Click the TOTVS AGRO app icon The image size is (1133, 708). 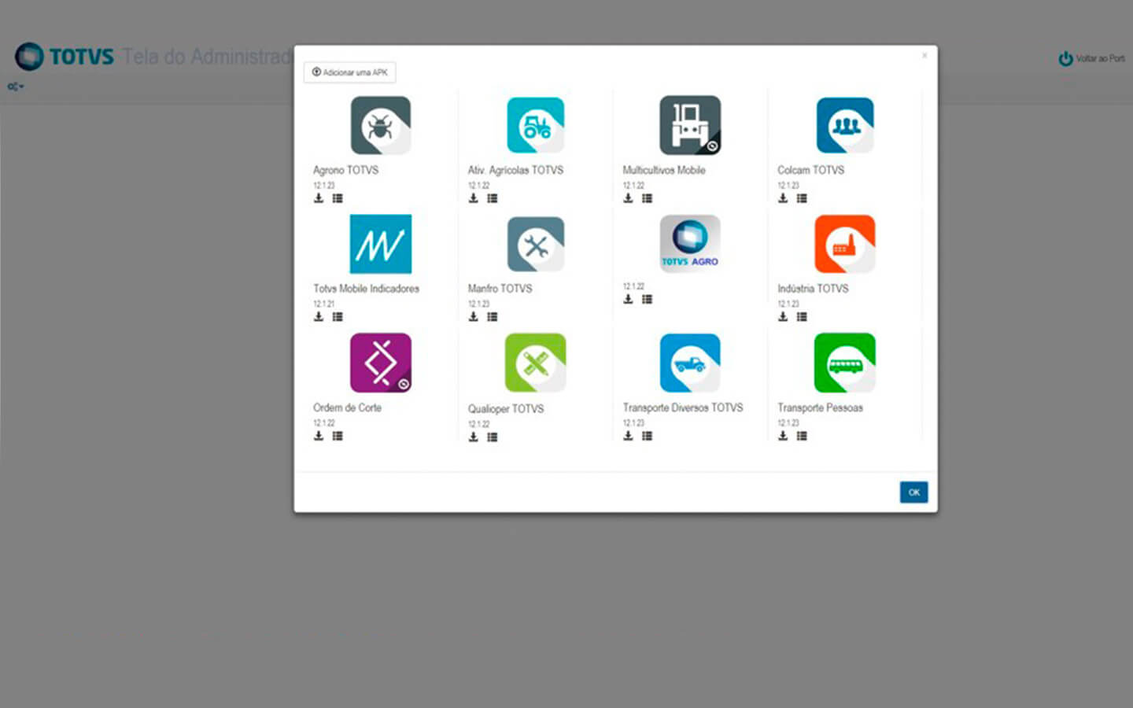pyautogui.click(x=690, y=244)
